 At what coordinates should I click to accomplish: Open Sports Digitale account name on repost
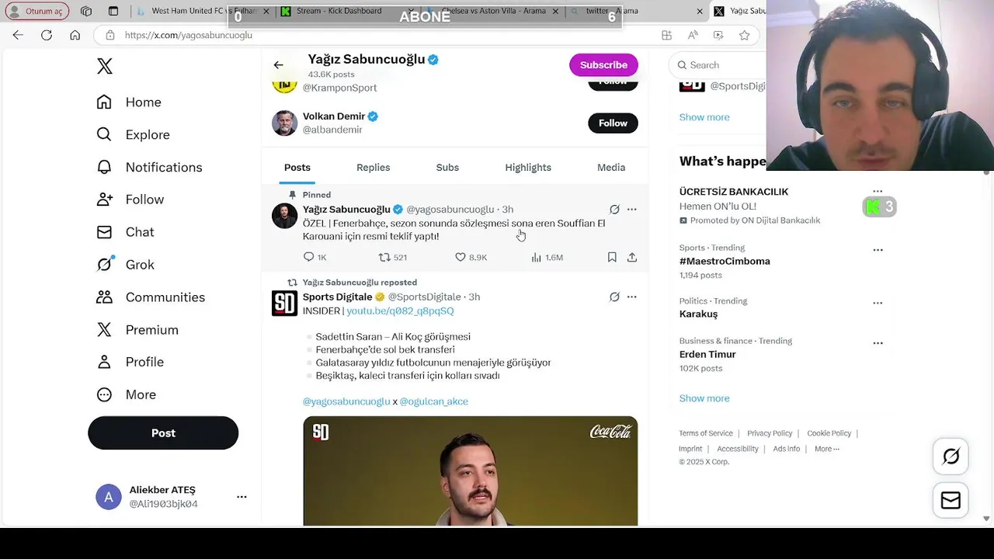(x=337, y=297)
